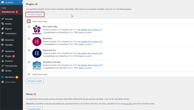The height and width of the screenshot is (110, 194).
Task: Open the Actualizaciones submenu item
Action: (x=8, y=12)
